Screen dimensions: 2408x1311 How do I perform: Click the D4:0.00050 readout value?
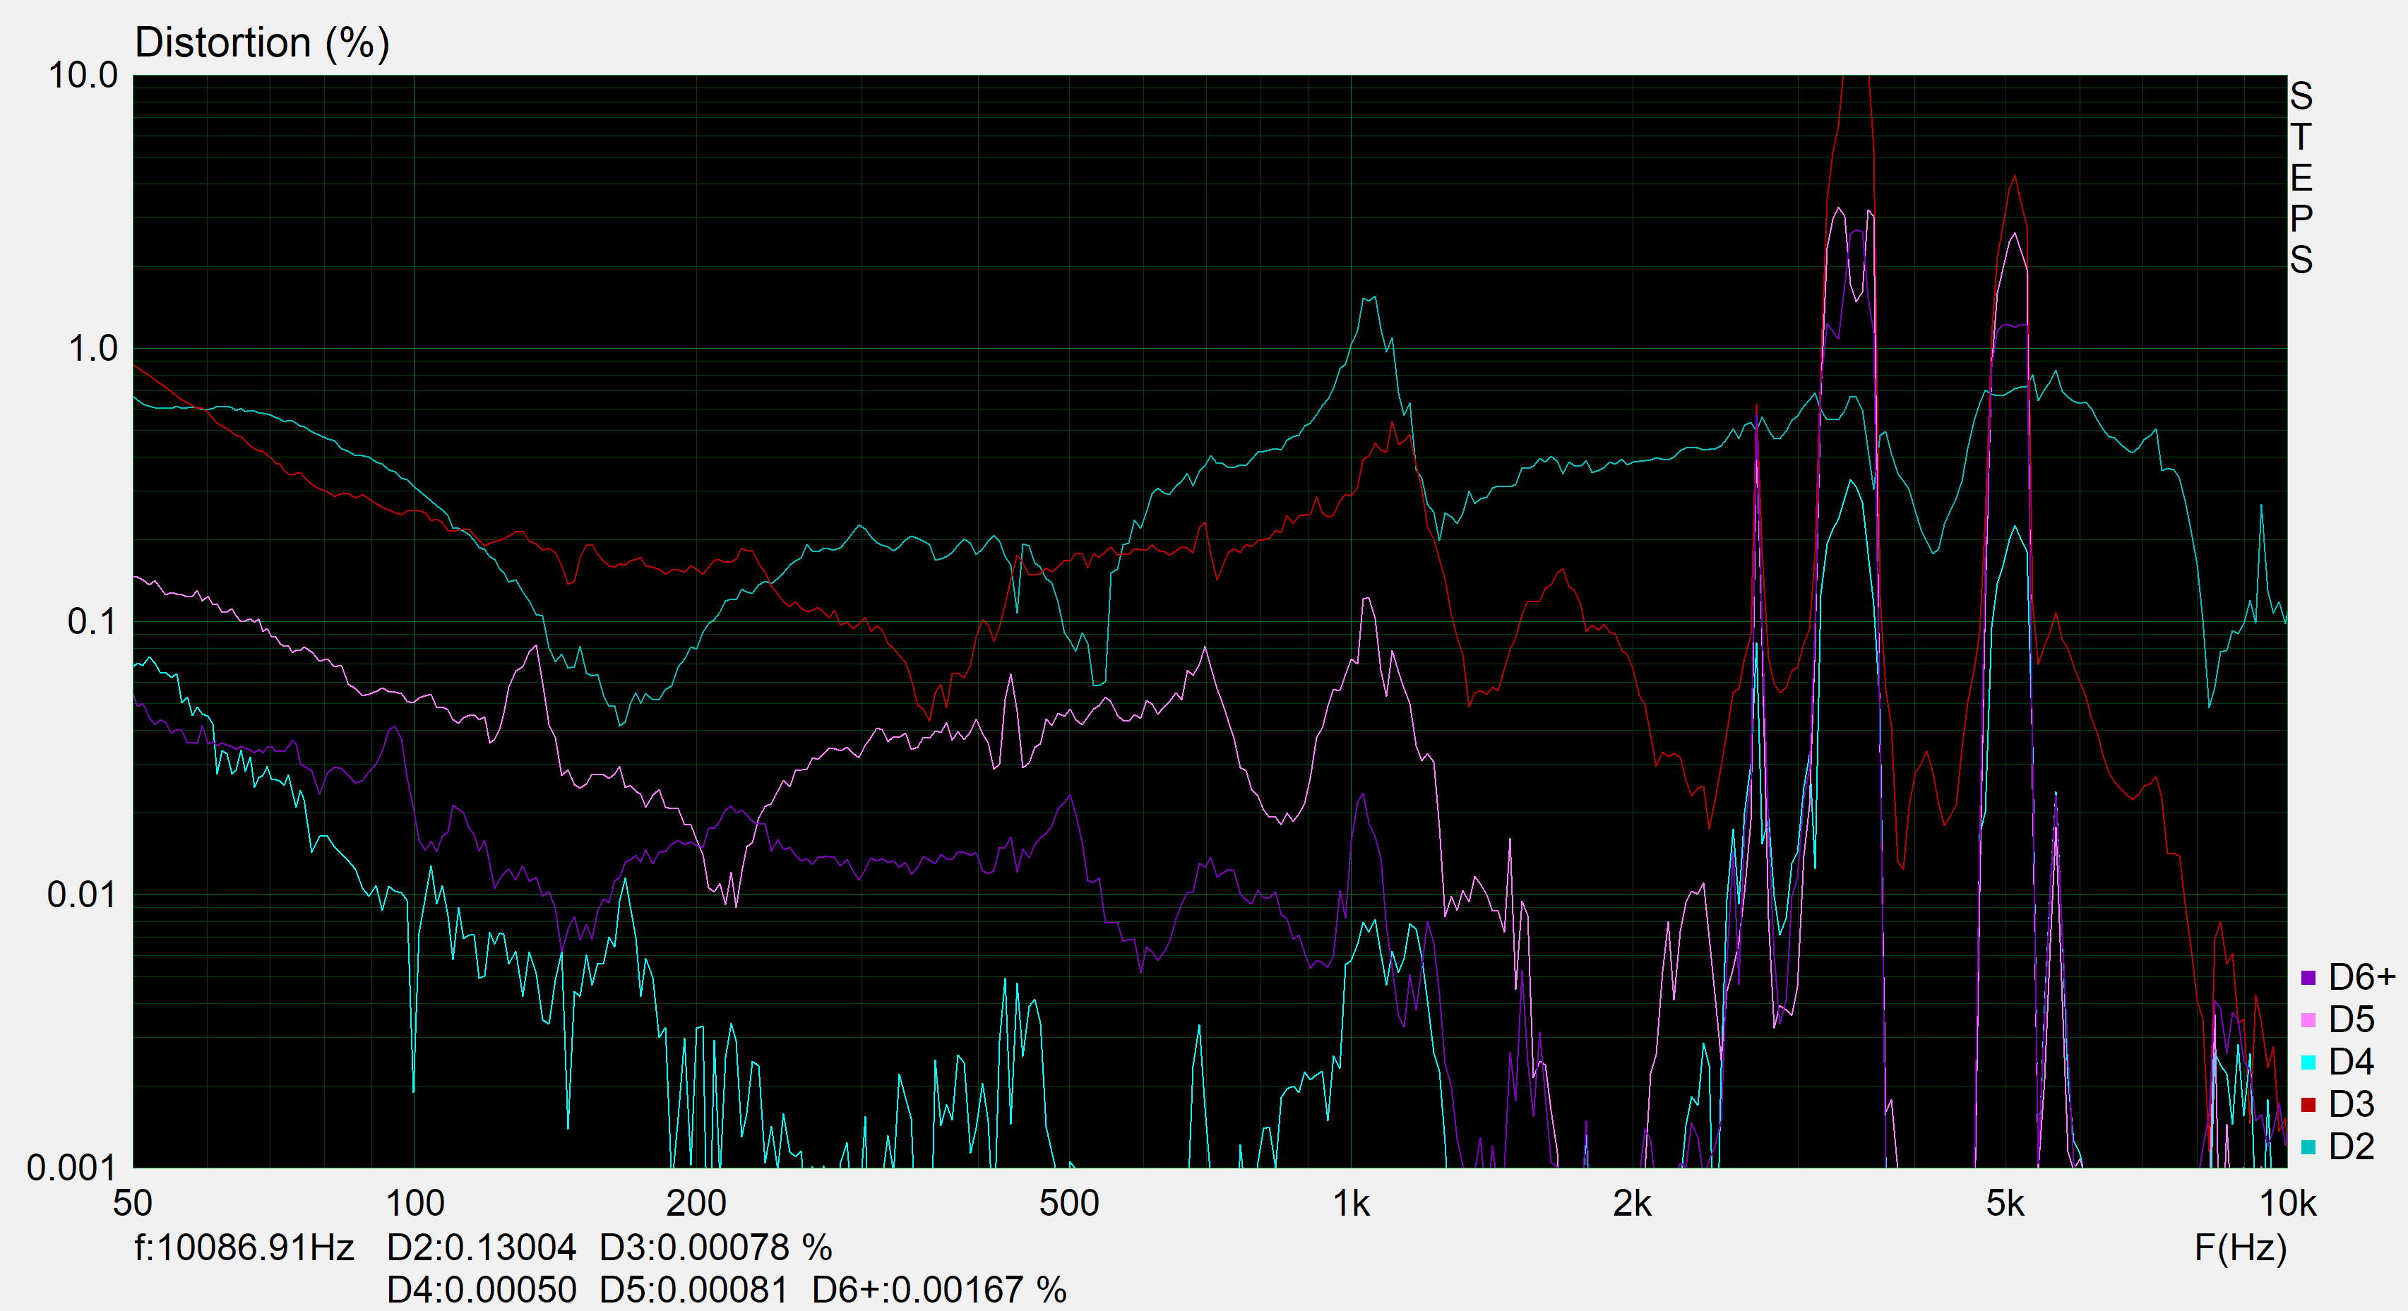[482, 1290]
